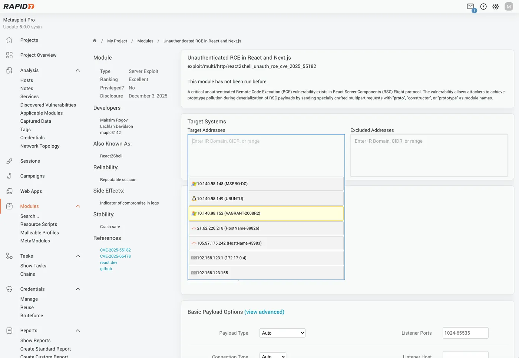Select Modules in the breadcrumb trail

(x=145, y=41)
